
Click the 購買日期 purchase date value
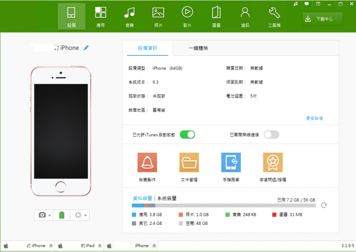pyautogui.click(x=257, y=68)
